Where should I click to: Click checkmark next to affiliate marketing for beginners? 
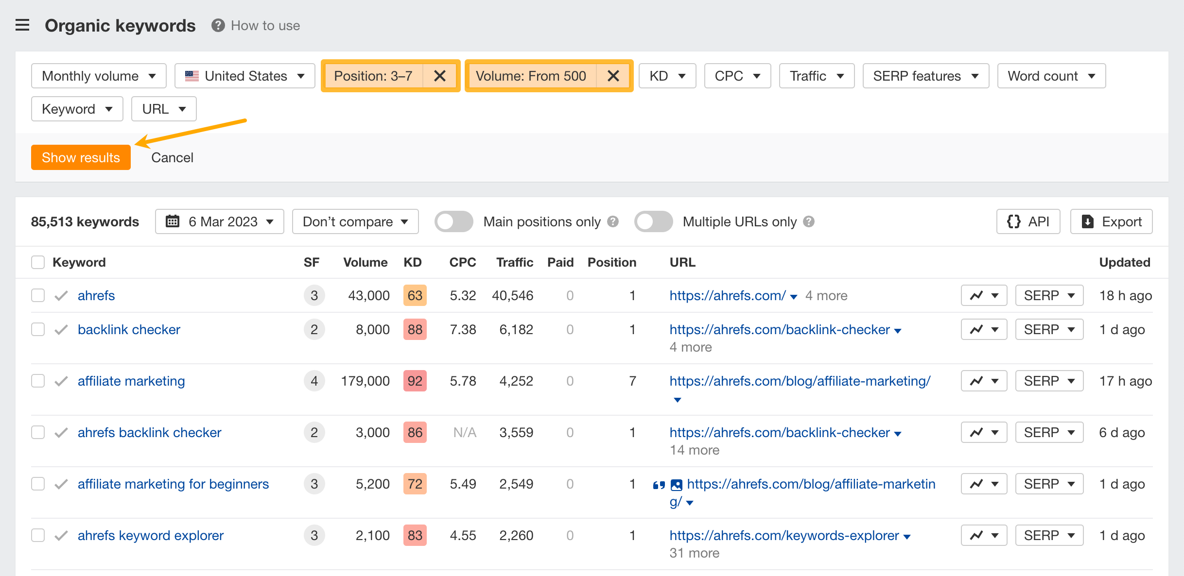click(61, 484)
